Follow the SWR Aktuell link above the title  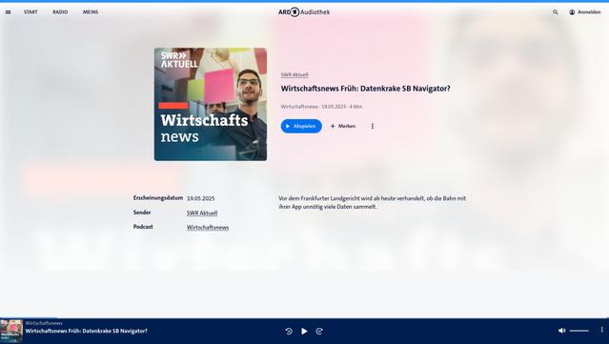pos(294,74)
